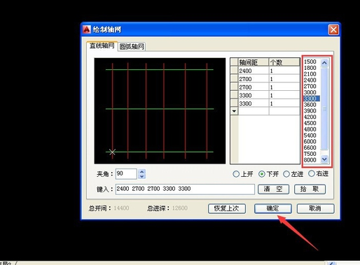This screenshot has width=360, height=265.
Task: Click the 夹角 input field showing 90
Action: [x=126, y=174]
